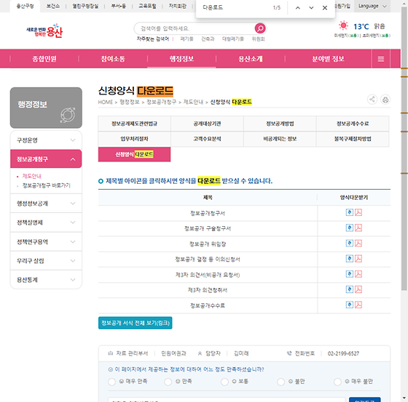Download HWP file for 제3자 의견청취서
The image size is (408, 402).
pos(350,289)
